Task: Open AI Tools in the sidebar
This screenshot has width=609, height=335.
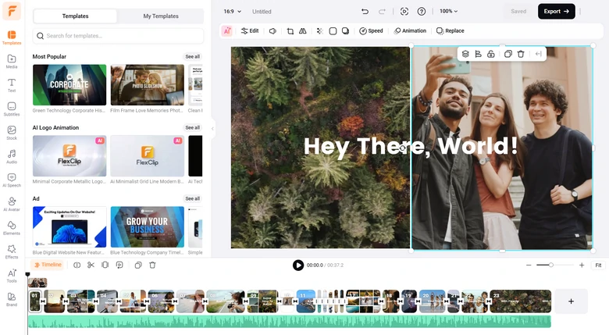Action: (12, 275)
